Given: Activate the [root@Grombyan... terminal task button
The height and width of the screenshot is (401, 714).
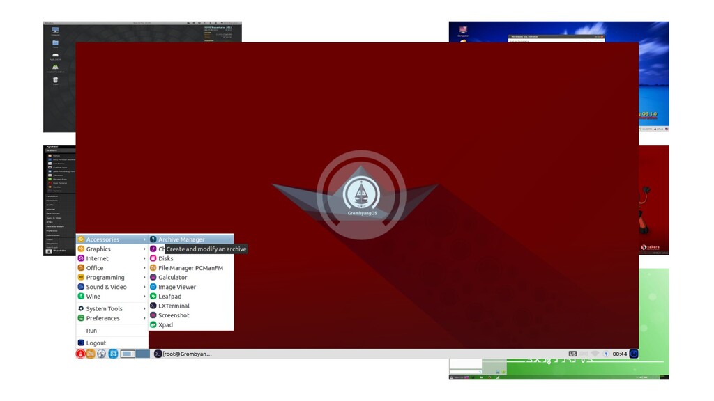Looking at the screenshot, I should tap(183, 354).
